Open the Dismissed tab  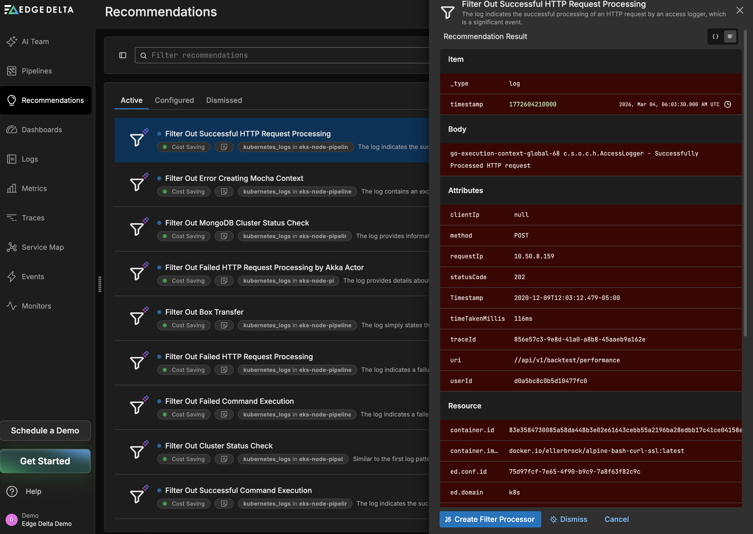224,100
